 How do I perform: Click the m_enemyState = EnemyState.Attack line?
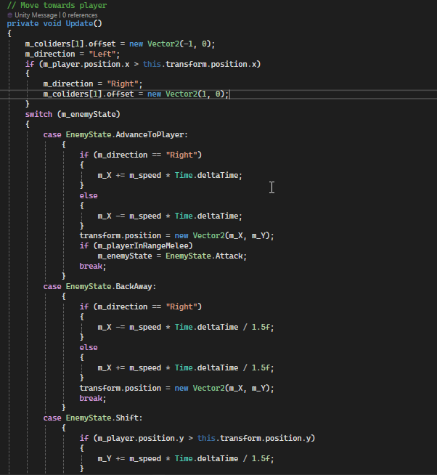pos(172,256)
